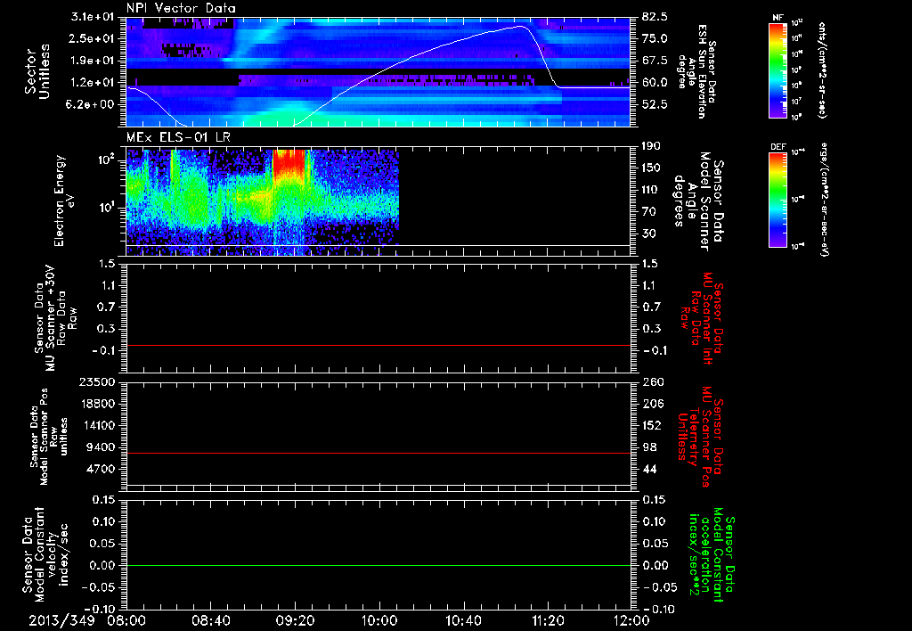The image size is (912, 631).
Task: Click the red 'MU Scanner Pos Telemetry Unitless' label
Action: [x=700, y=437]
